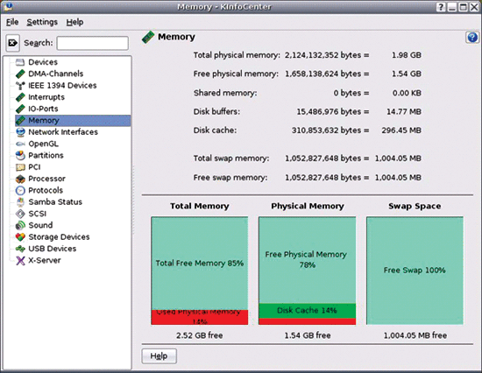Open the Protocols entry
The image size is (482, 373).
[x=46, y=191]
